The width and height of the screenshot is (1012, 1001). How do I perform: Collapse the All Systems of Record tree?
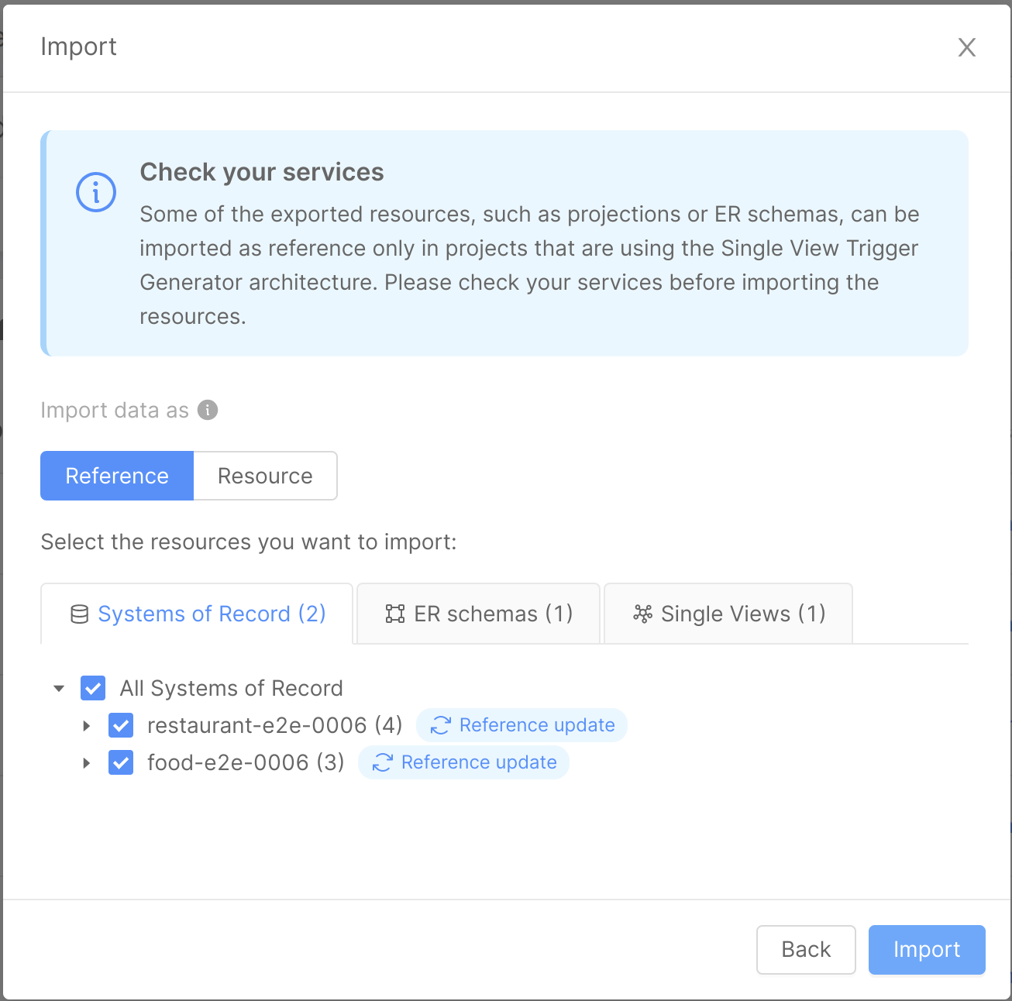[57, 688]
